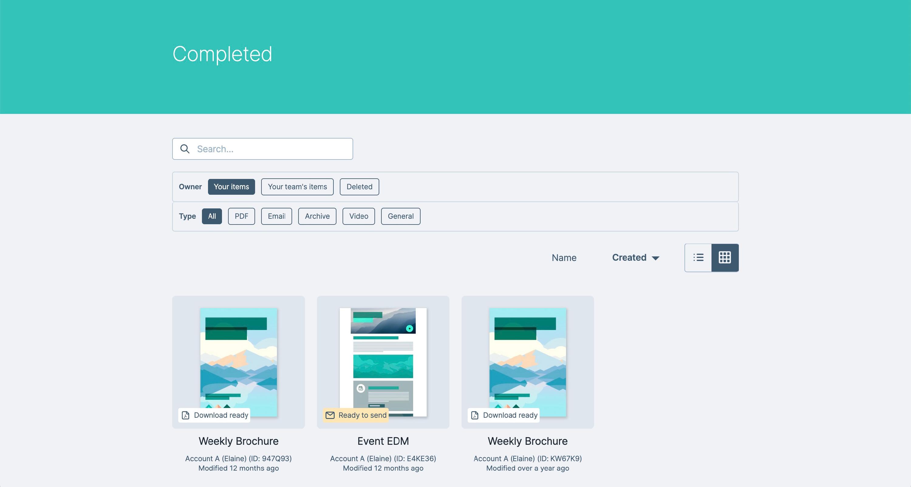Sort items by Created date
The height and width of the screenshot is (487, 911).
629,258
